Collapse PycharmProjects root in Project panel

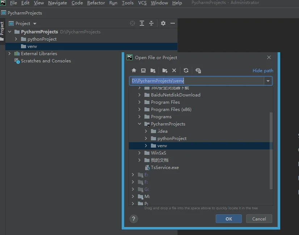(x=10, y=32)
